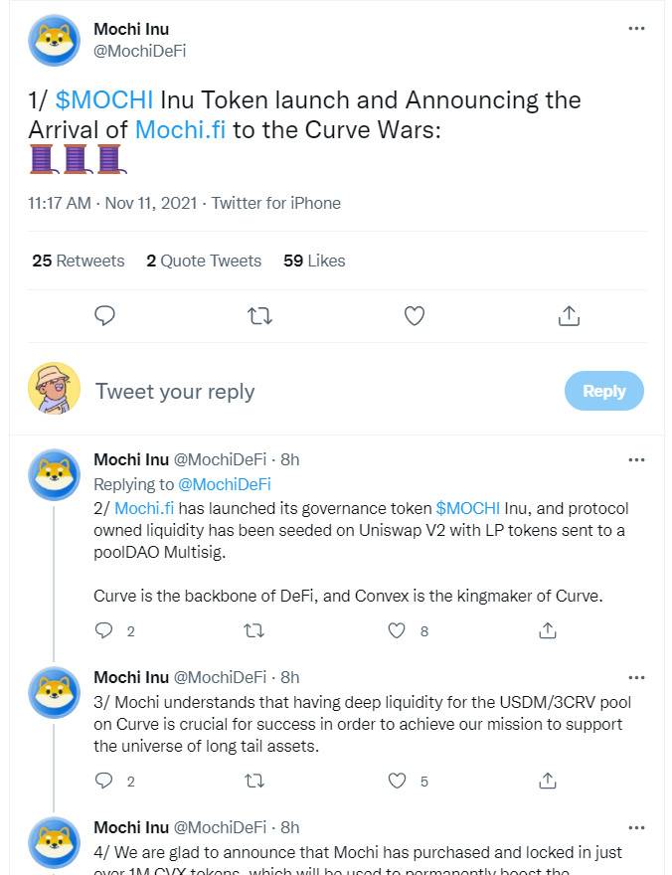Retweet tweet 3/ about deep liquidity
This screenshot has height=875, width=672.
254,782
